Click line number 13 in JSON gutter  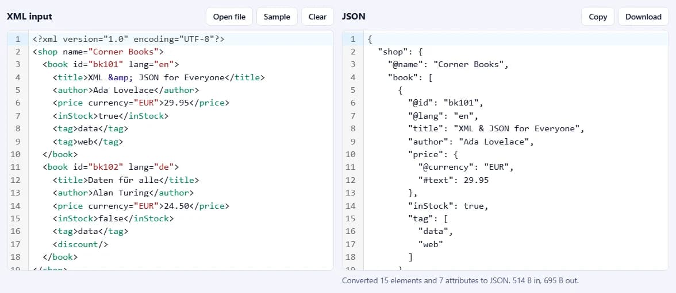point(351,193)
